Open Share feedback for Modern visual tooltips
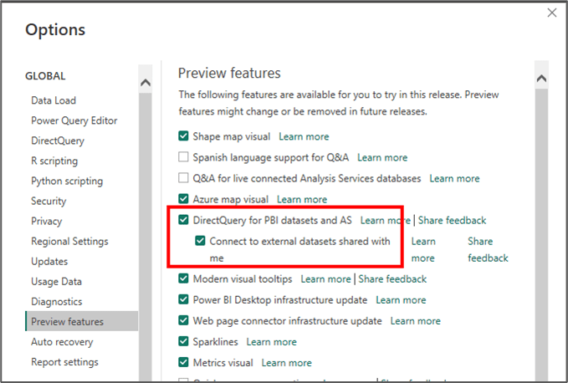The width and height of the screenshot is (568, 383). (x=392, y=279)
